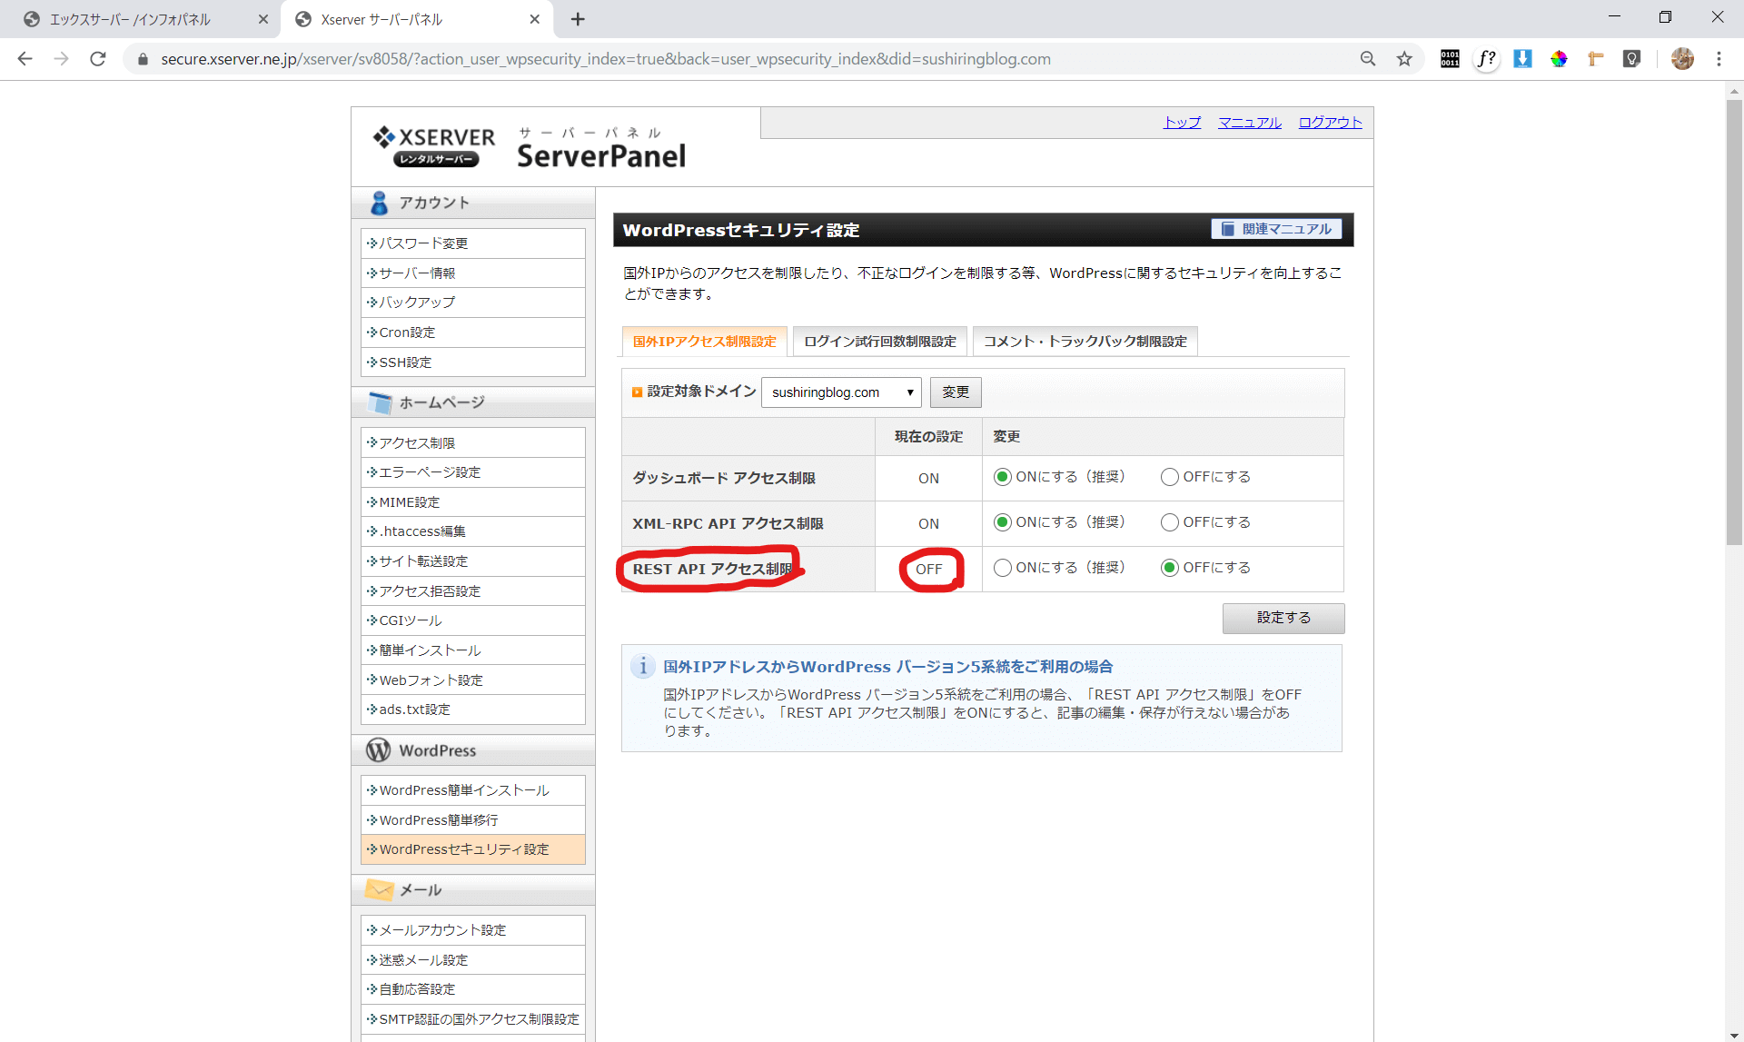The image size is (1744, 1042).
Task: Click the padlock site info icon
Action: [143, 59]
